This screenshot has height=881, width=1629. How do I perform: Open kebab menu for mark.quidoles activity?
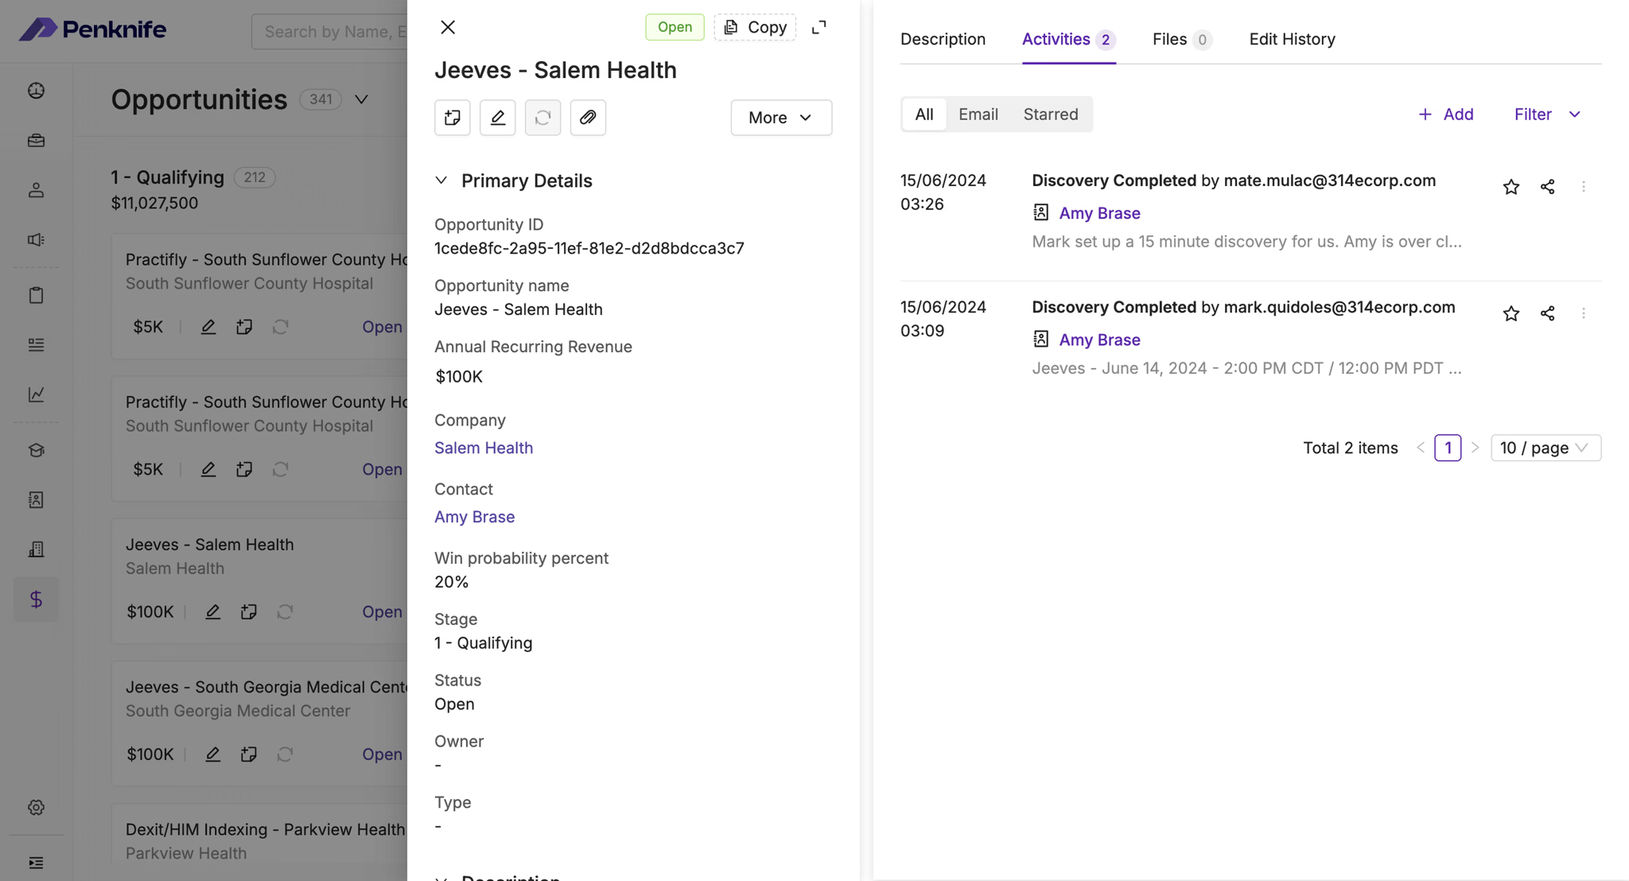tap(1584, 313)
